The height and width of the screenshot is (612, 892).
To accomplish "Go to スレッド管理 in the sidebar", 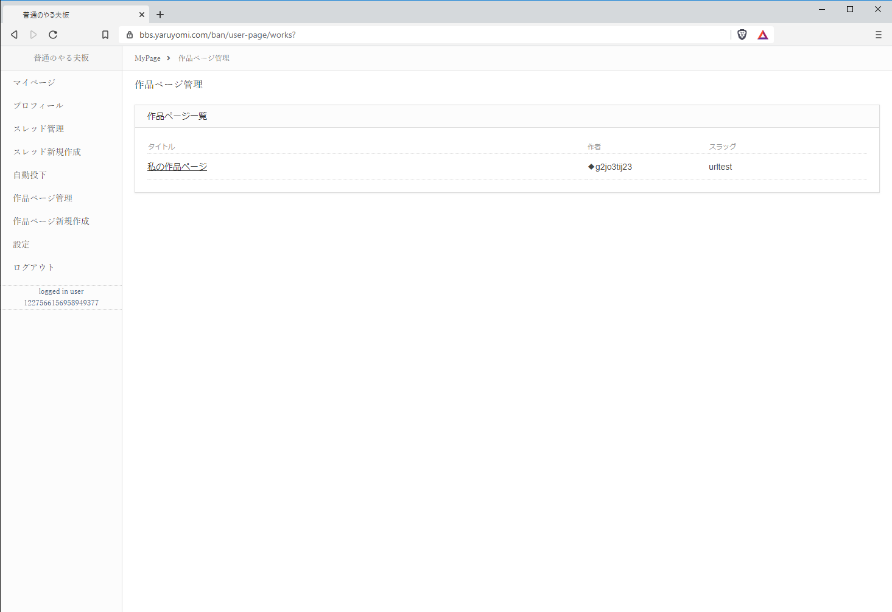I will pos(38,128).
